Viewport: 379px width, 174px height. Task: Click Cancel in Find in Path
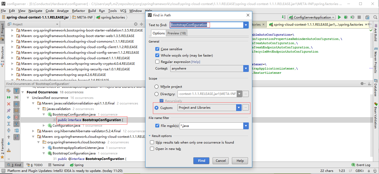(x=221, y=161)
